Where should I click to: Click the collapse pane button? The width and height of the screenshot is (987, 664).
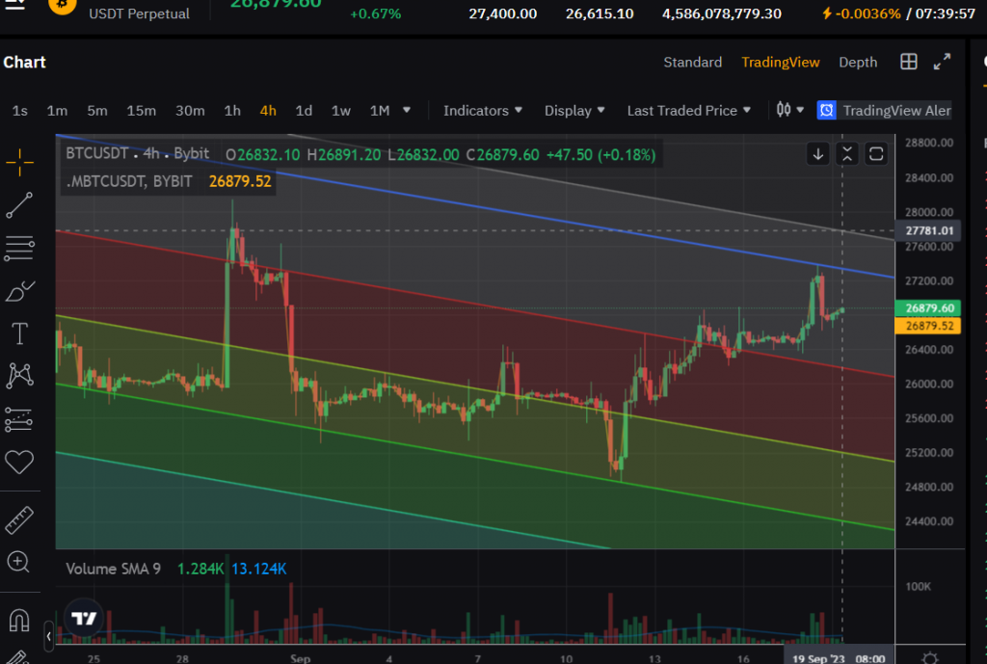coord(847,154)
